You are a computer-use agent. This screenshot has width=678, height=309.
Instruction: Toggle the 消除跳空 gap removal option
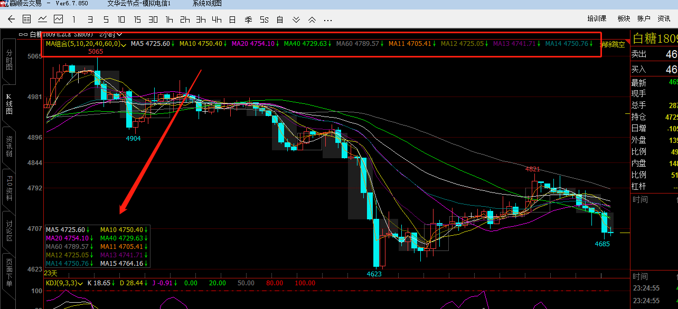point(612,44)
